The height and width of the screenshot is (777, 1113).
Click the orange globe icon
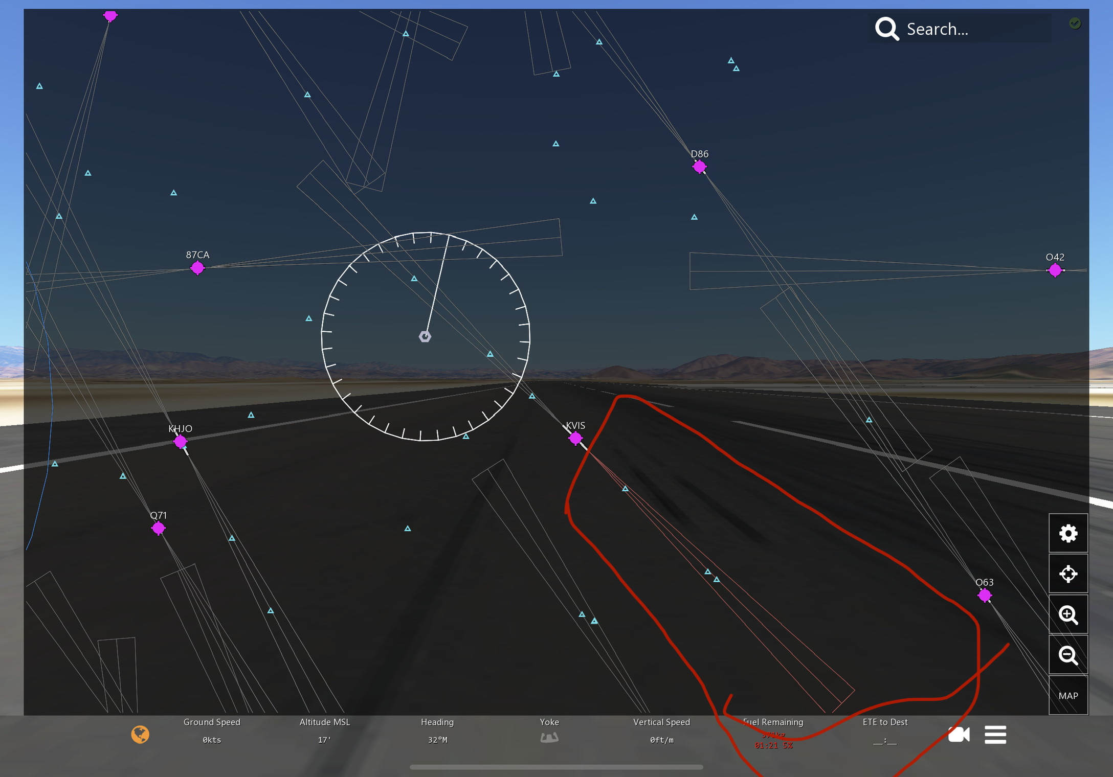tap(140, 735)
